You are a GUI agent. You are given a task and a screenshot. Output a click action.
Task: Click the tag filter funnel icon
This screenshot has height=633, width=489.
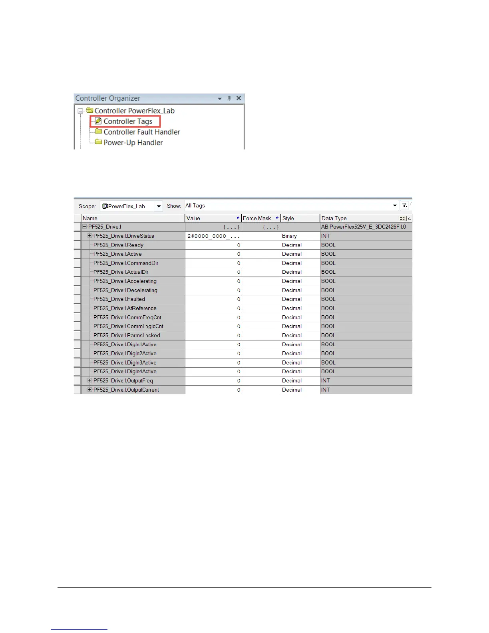click(405, 206)
